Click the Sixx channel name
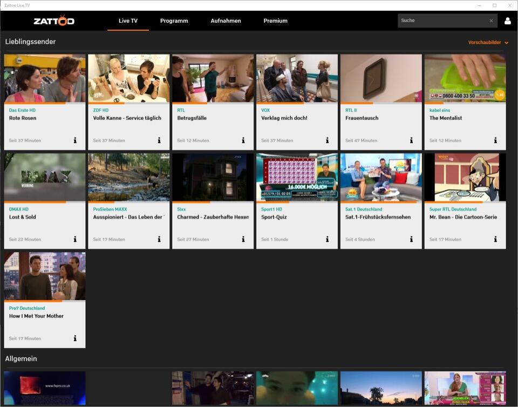 coord(181,209)
